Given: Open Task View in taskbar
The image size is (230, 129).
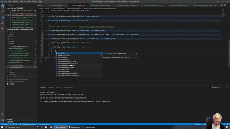Looking at the screenshot, I should click(42, 127).
